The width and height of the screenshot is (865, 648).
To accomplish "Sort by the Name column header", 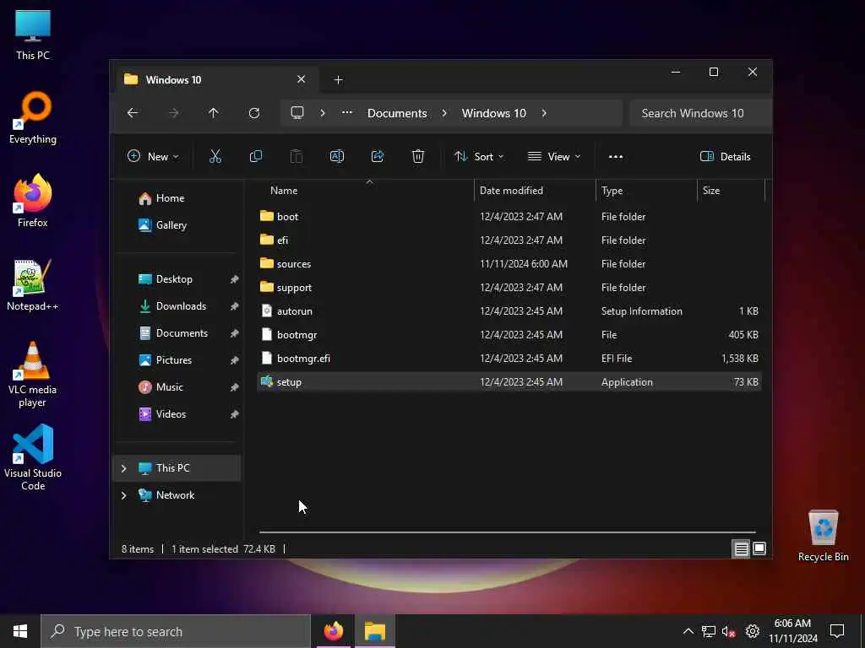I will coord(367,191).
